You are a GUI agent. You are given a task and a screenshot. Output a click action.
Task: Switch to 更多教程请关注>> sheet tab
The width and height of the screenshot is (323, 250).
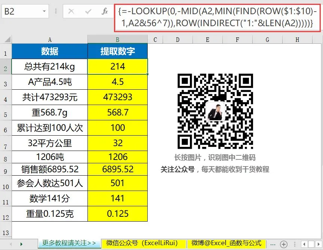69,243
